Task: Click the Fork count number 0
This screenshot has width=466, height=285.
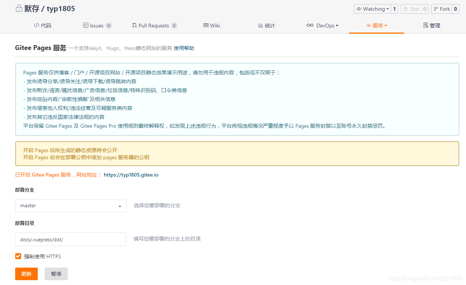Action: point(456,9)
